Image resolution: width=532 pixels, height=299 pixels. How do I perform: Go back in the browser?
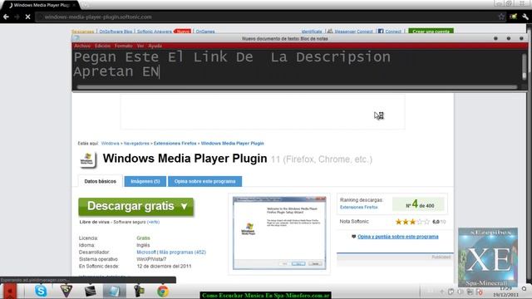click(x=6, y=17)
